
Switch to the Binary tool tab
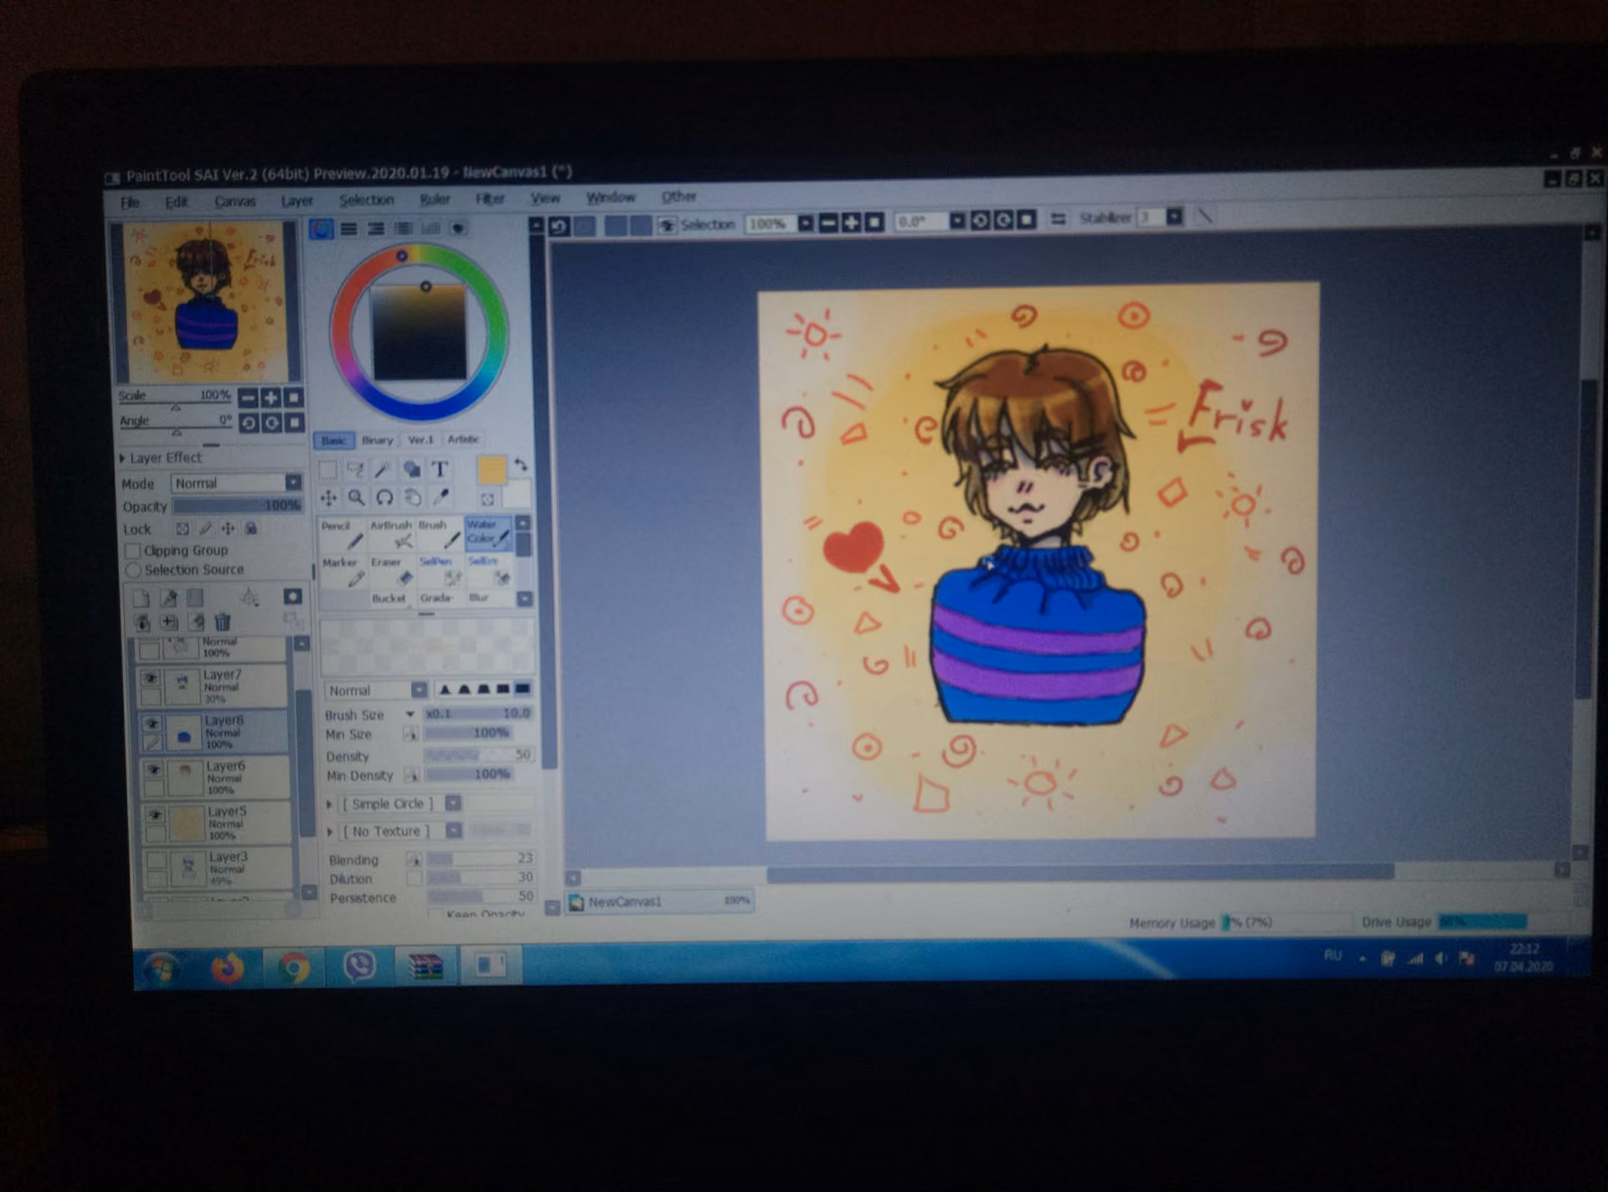[x=377, y=440]
